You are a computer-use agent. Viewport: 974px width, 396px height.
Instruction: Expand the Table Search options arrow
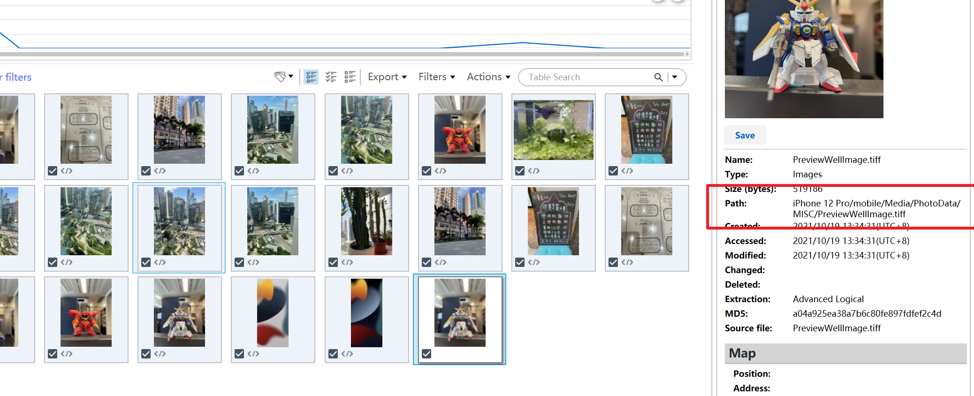click(675, 77)
